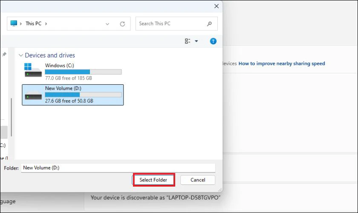Click the Folder name input field
Image resolution: width=358 pixels, height=213 pixels.
pyautogui.click(x=118, y=168)
